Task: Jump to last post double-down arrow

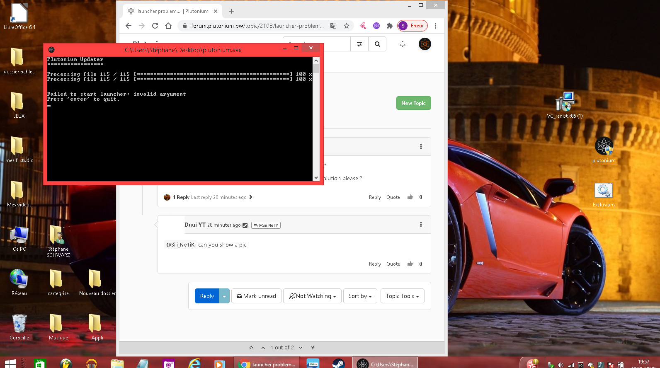Action: pos(313,348)
